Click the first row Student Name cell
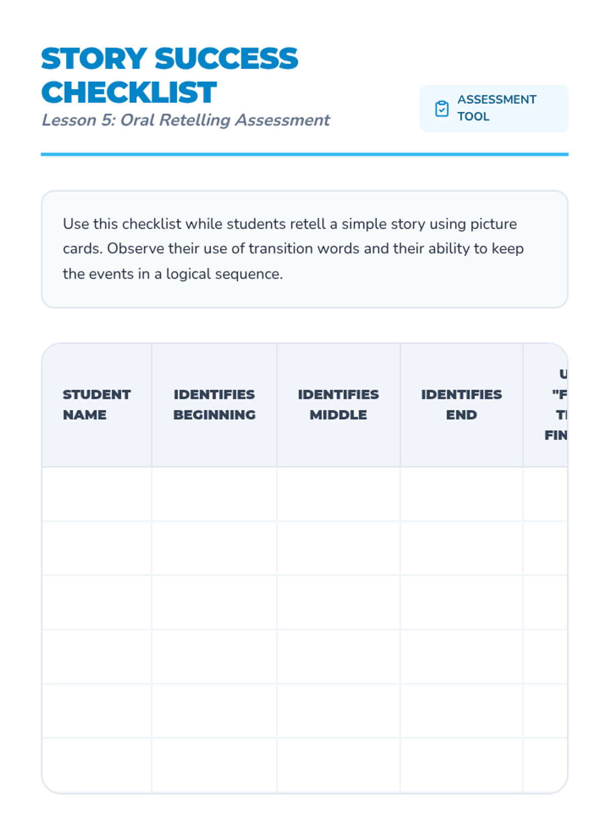The width and height of the screenshot is (609, 813). (96, 494)
